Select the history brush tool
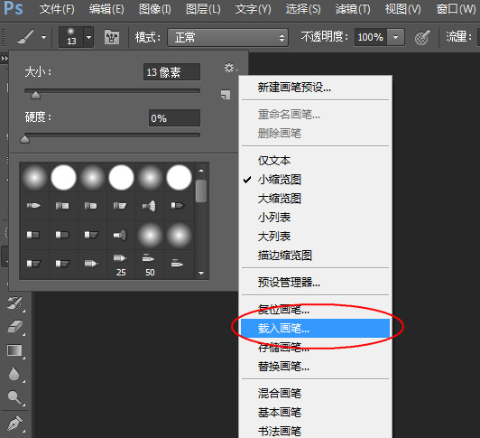Viewport: 480px width, 438px height. point(14,303)
